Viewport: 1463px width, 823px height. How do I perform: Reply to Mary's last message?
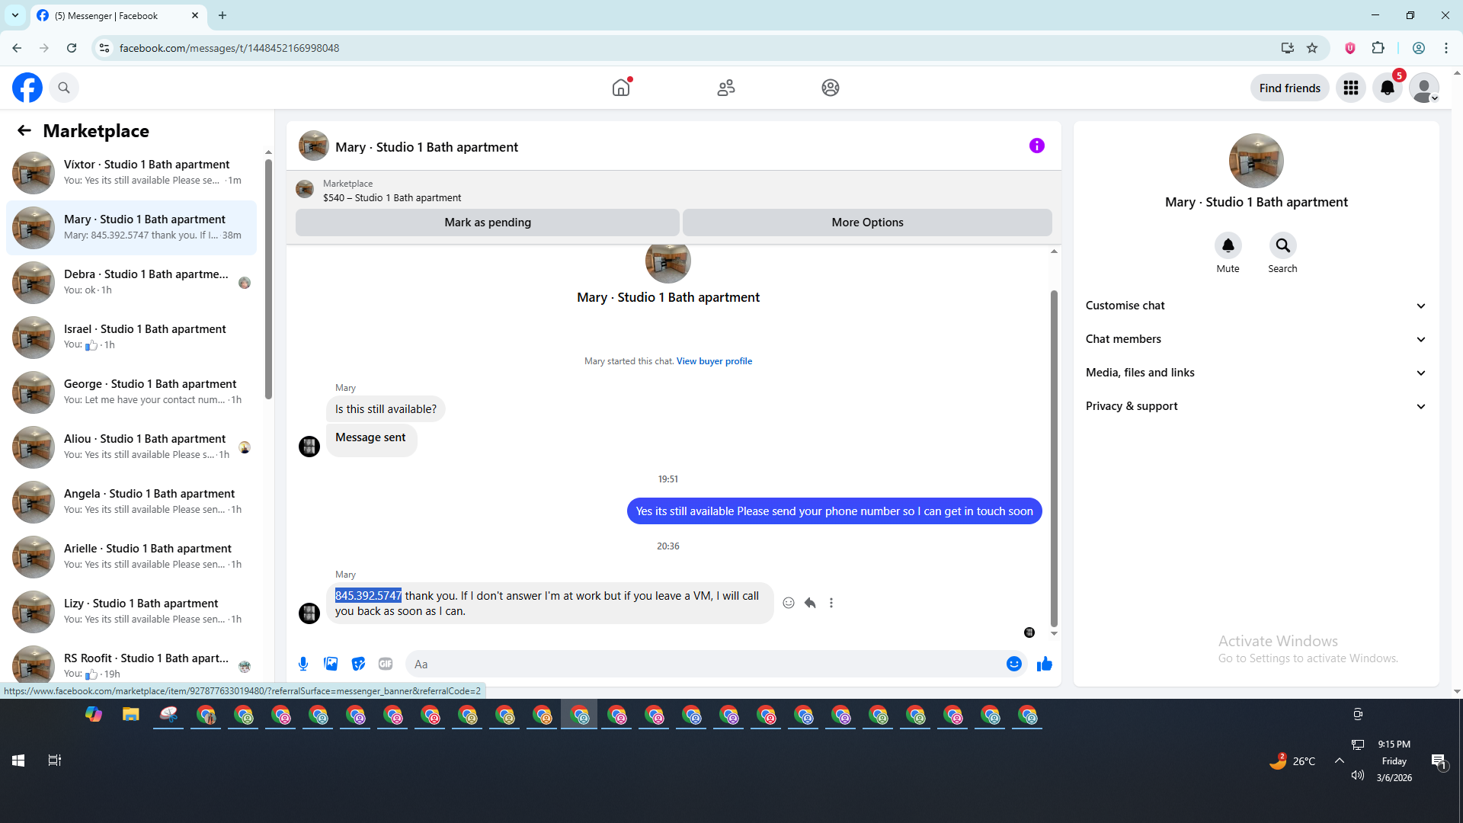pos(810,603)
